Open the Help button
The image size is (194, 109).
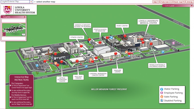156,2
